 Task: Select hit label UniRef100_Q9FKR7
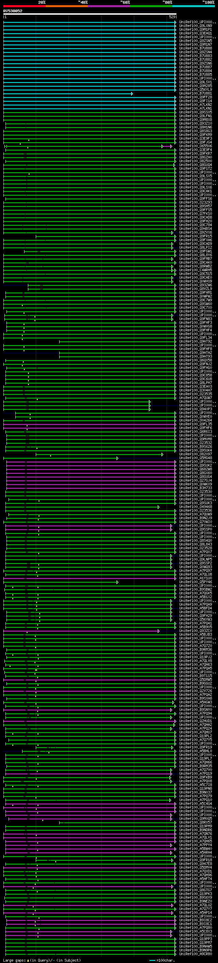[196, 154]
